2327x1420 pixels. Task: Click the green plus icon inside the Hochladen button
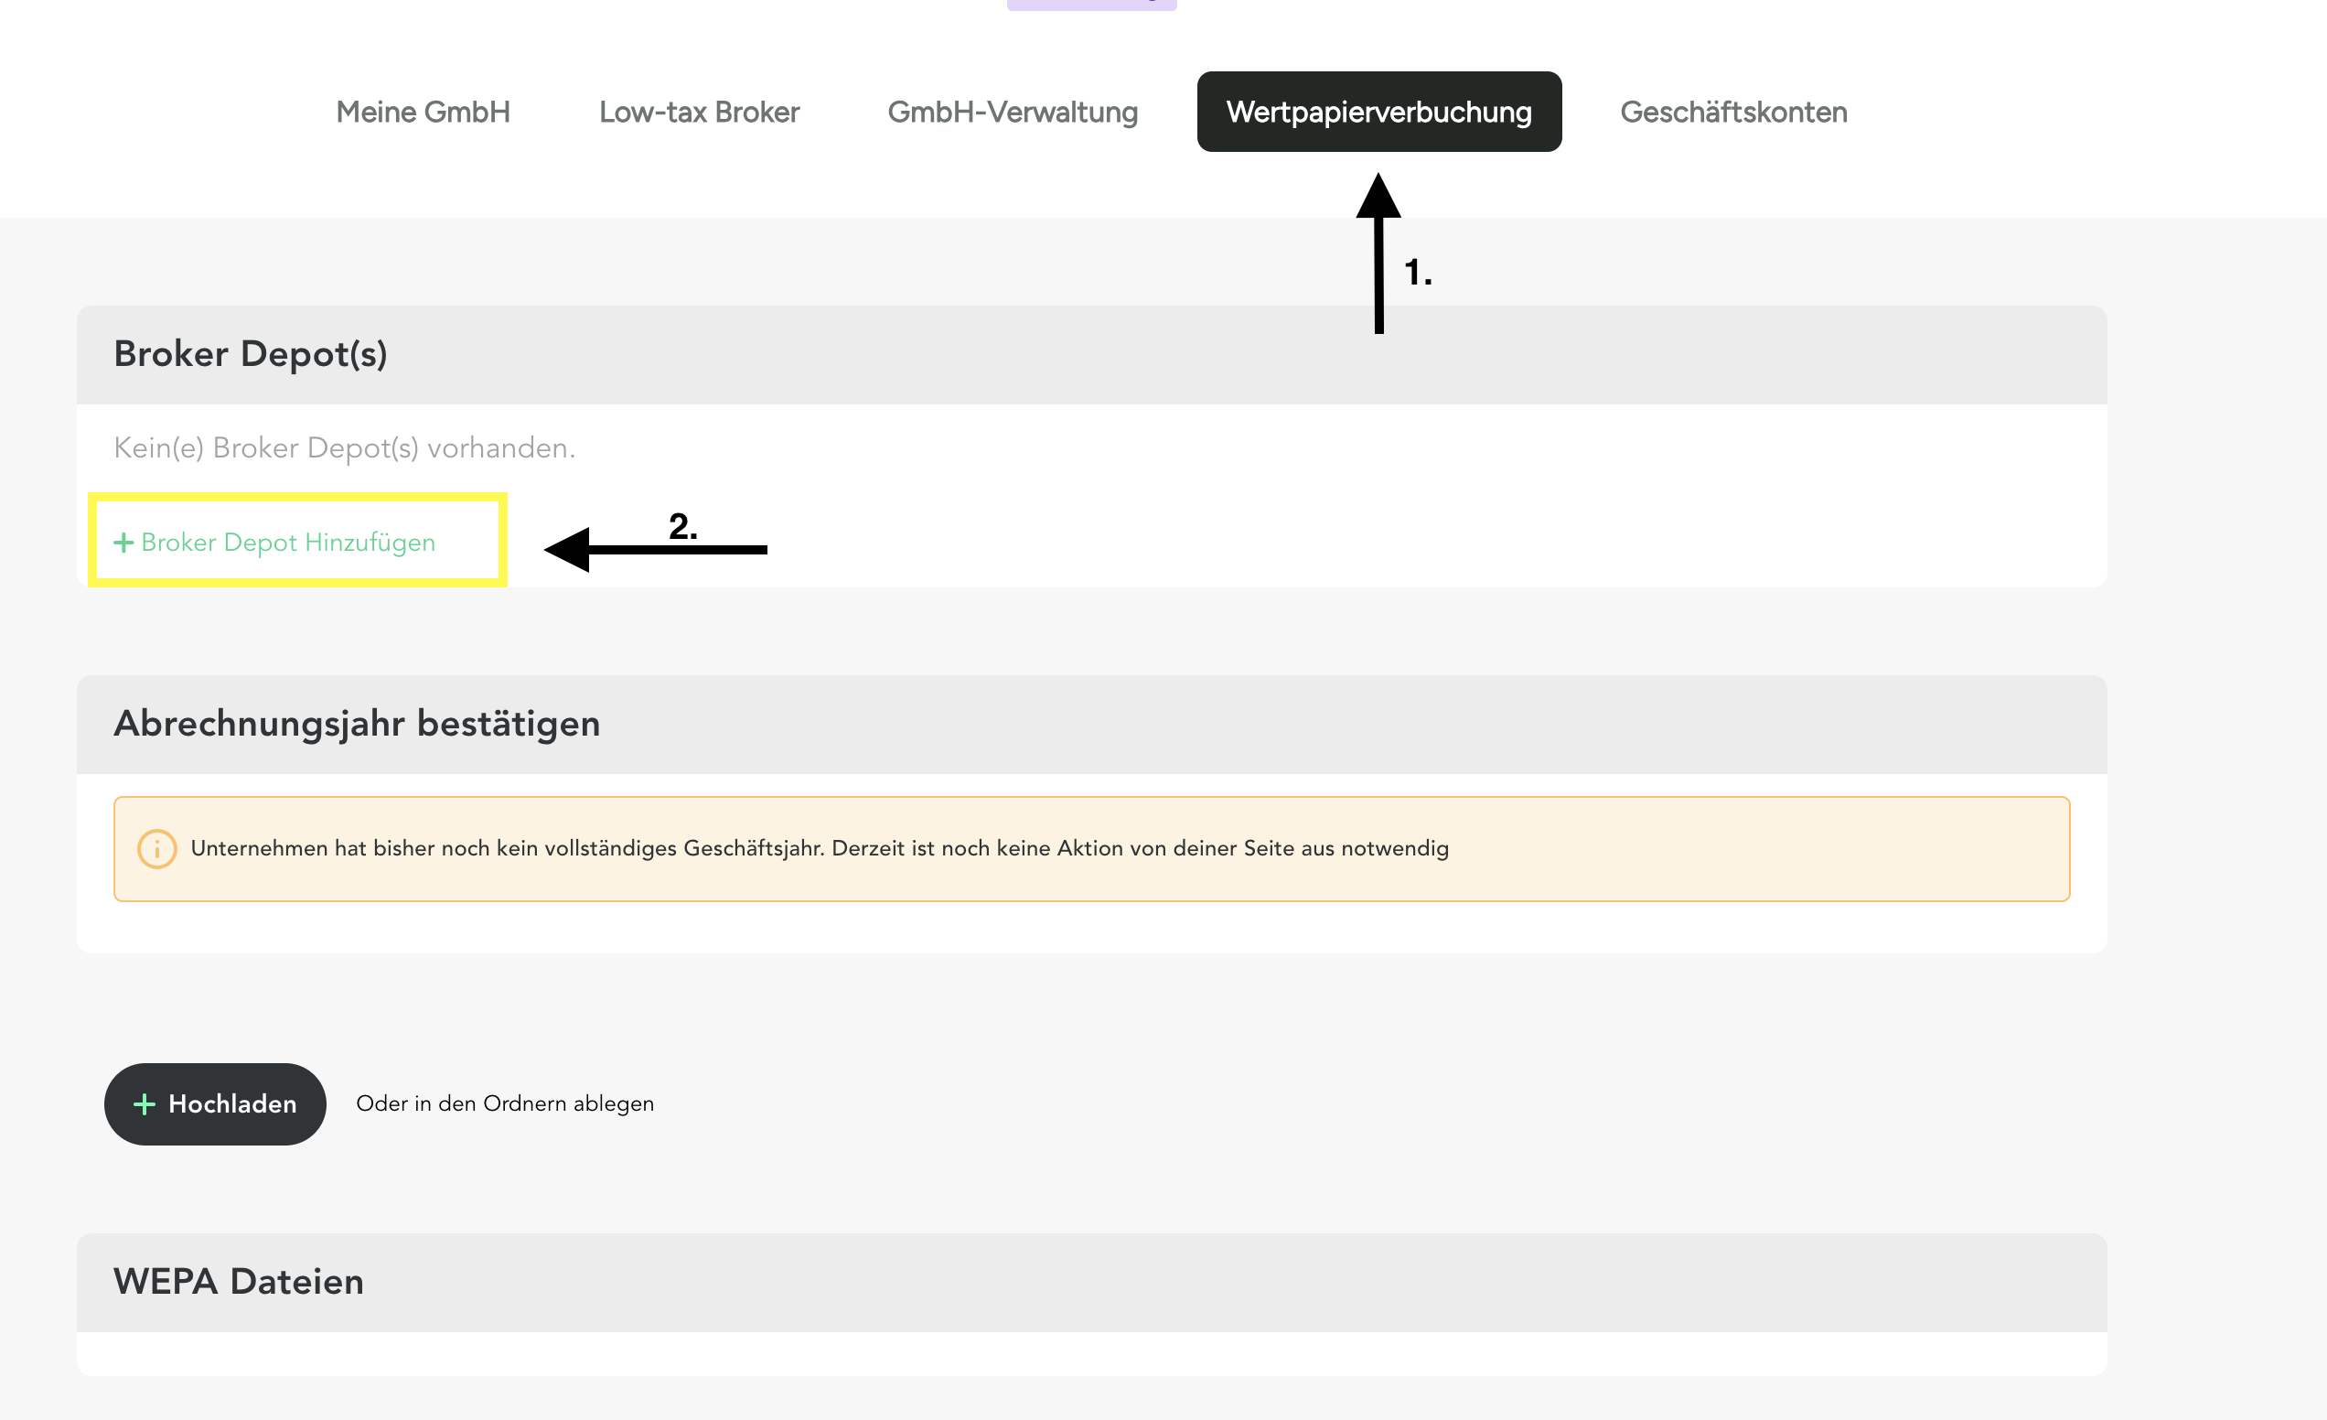pos(145,1103)
